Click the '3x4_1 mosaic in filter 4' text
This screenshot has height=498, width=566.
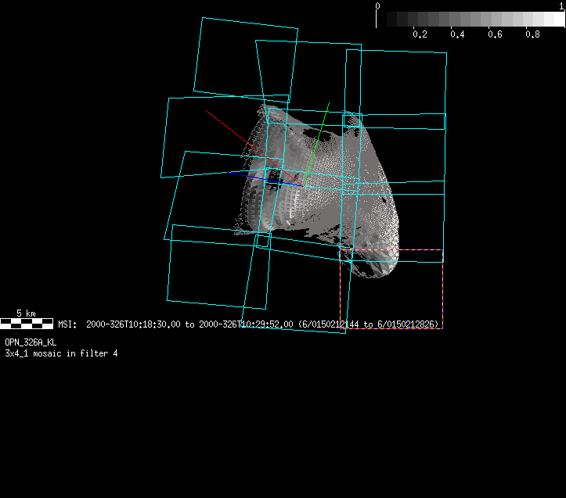pyautogui.click(x=61, y=353)
